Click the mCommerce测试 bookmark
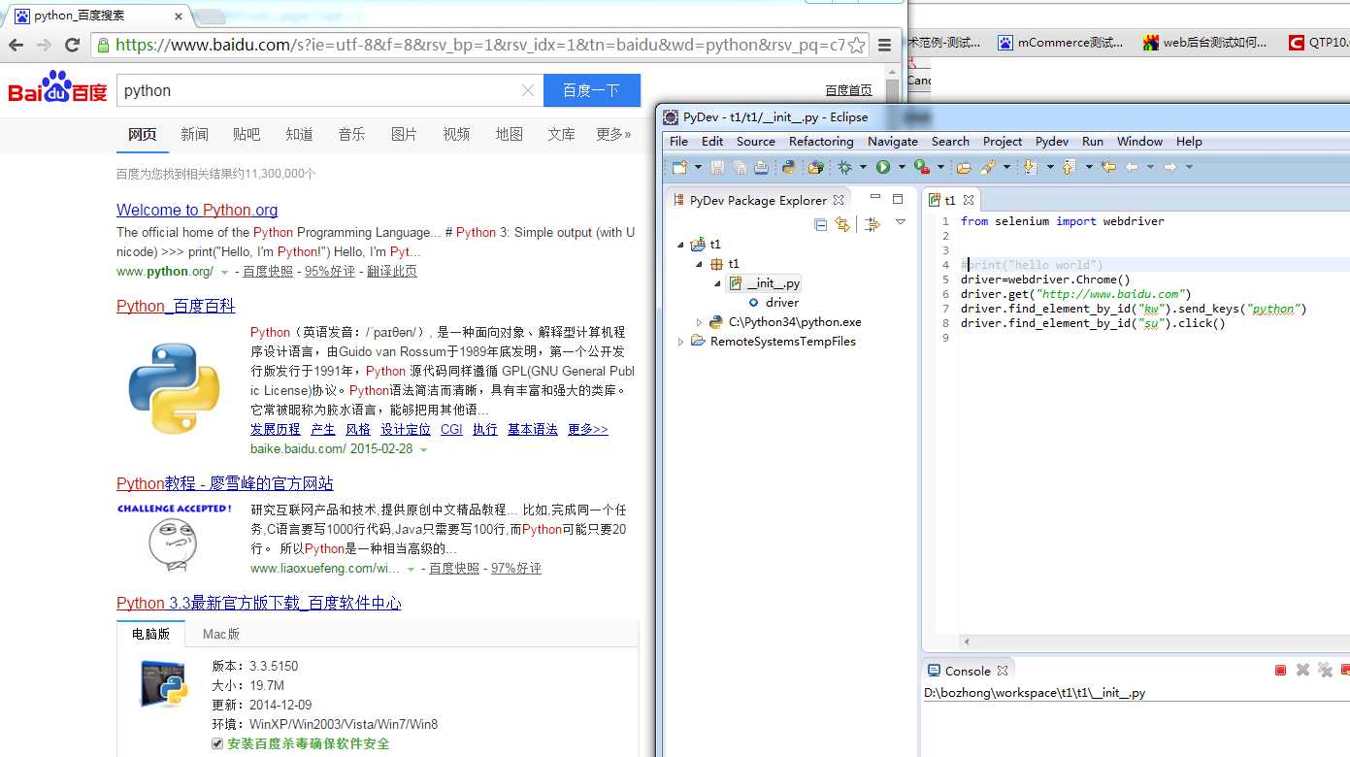Viewport: 1350px width, 757px height. tap(1060, 43)
